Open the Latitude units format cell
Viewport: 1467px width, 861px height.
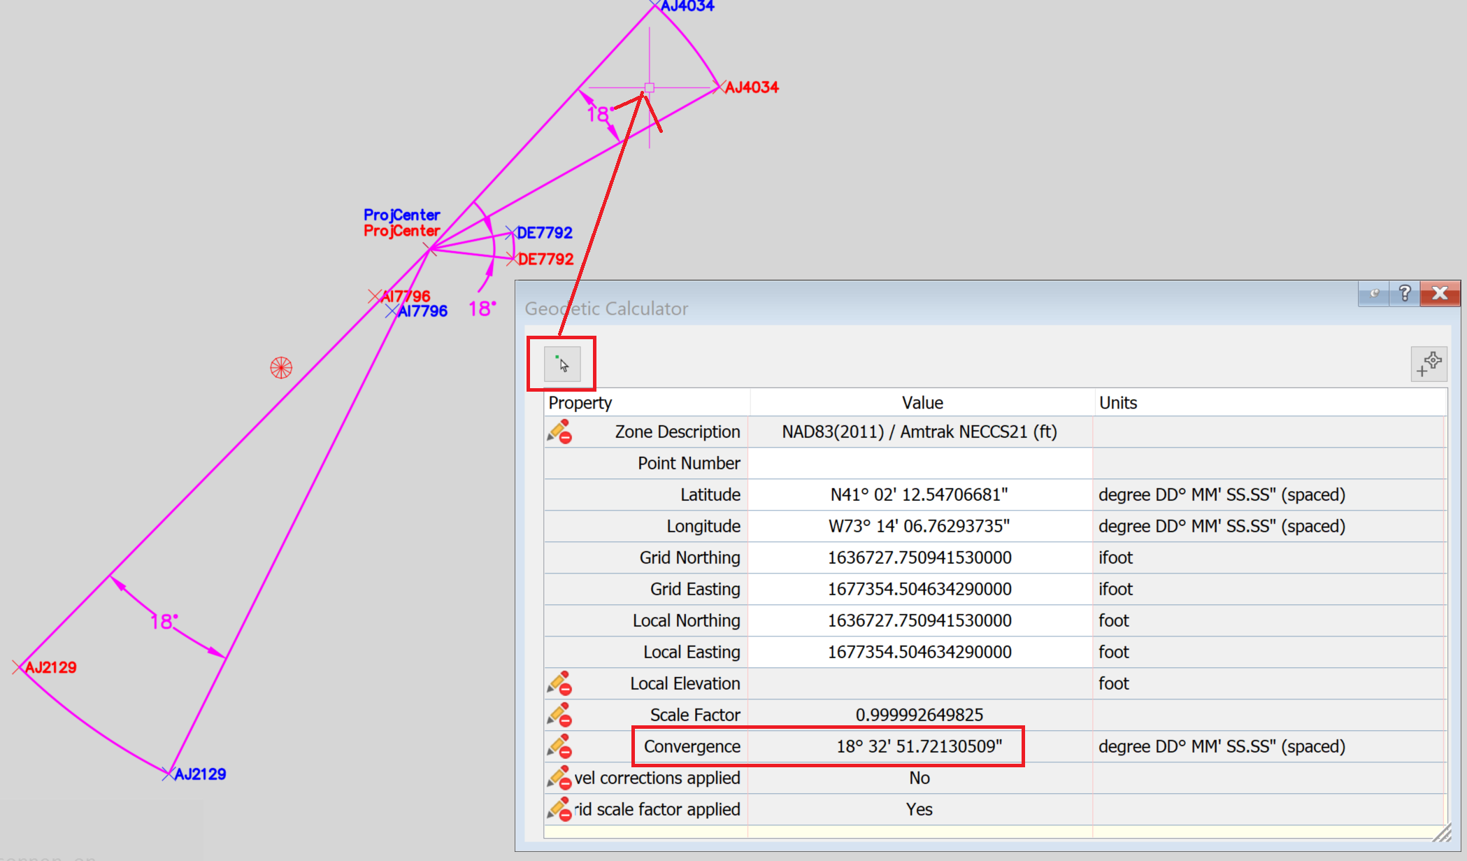coord(1221,494)
